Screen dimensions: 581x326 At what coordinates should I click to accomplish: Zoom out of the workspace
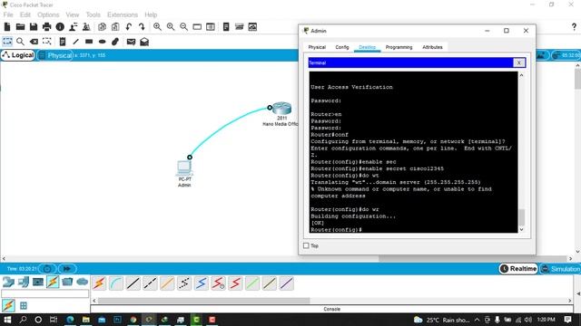click(x=183, y=26)
